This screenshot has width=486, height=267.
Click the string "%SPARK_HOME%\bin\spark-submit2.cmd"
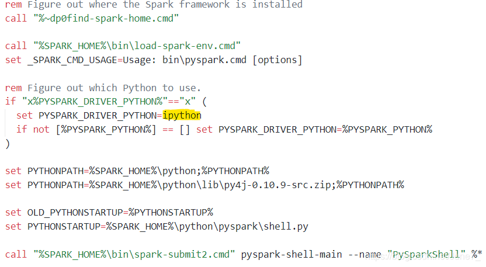tap(134, 255)
